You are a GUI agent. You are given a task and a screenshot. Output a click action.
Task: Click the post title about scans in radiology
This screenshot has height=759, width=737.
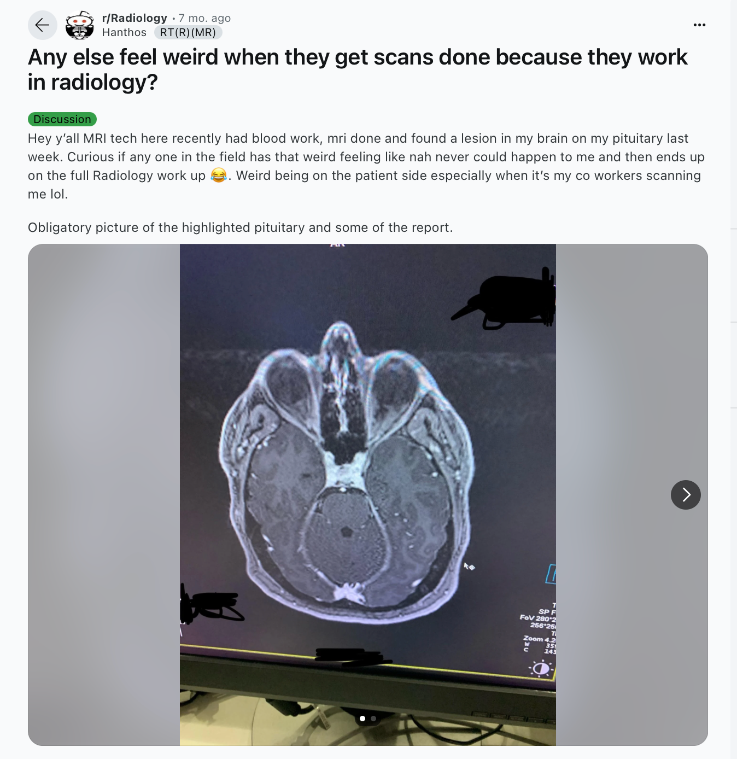pos(358,69)
